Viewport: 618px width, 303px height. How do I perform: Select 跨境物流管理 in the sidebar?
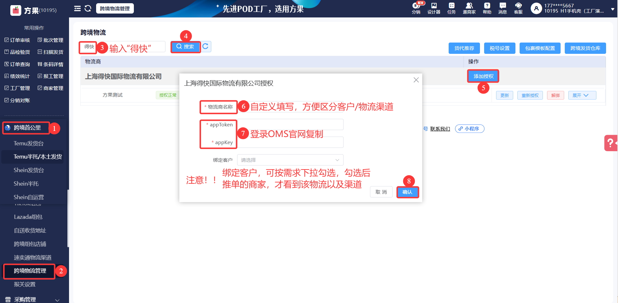pyautogui.click(x=30, y=271)
